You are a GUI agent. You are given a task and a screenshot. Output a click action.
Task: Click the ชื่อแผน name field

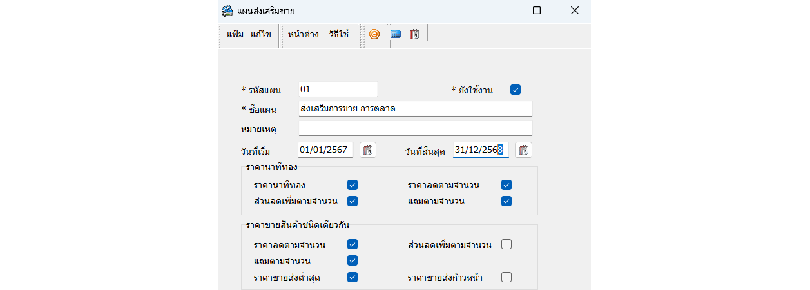[416, 108]
